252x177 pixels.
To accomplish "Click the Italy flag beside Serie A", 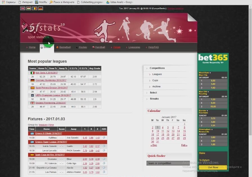I will point(32,73).
